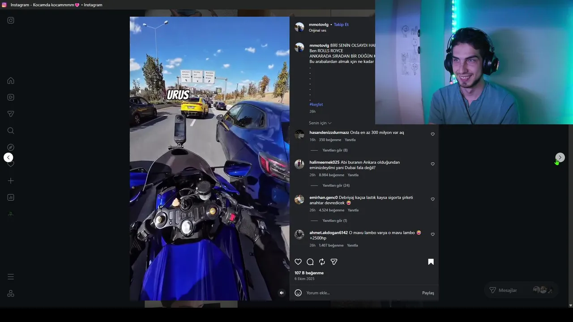
Task: Open ahmet.akdogan6142's profile avatar
Action: click(299, 234)
